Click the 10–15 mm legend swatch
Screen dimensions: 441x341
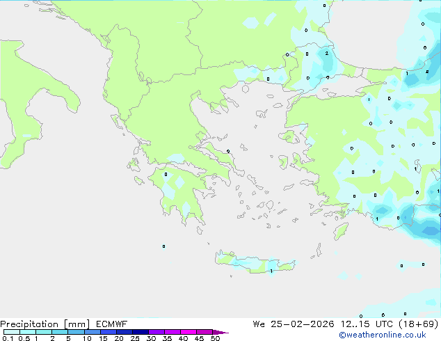coord(93,332)
